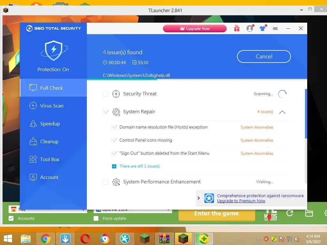Viewport: 327px width, 245px height.
Task: Click the crown icon on Upgrade Now
Action: click(x=182, y=28)
